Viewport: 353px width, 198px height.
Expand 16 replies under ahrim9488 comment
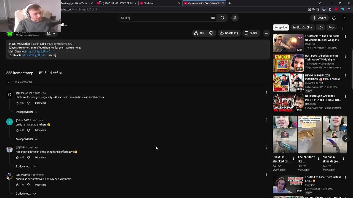tap(26, 139)
